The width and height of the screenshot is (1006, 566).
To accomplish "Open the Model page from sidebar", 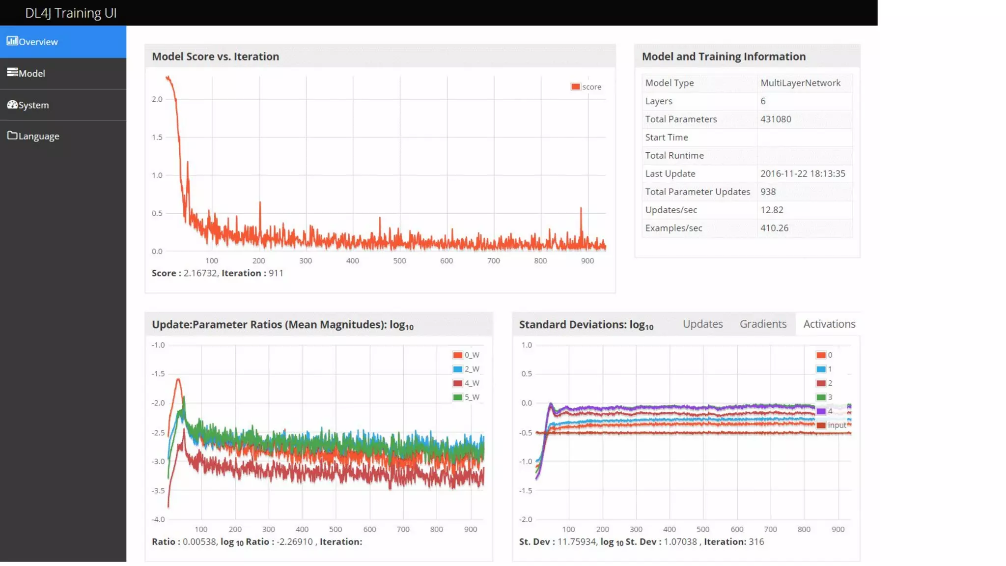I will tap(32, 73).
